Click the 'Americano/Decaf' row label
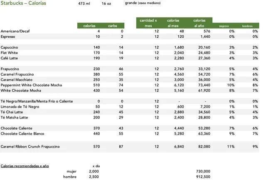The width and height of the screenshot is (266, 182). (15, 31)
